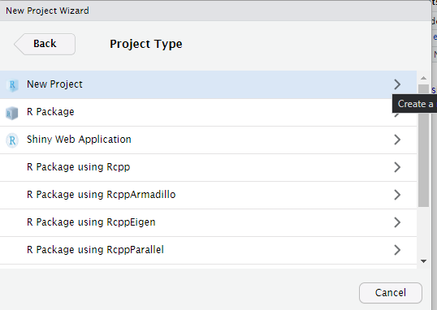The height and width of the screenshot is (310, 437).
Task: Click the scrollbar up arrow
Action: click(424, 78)
